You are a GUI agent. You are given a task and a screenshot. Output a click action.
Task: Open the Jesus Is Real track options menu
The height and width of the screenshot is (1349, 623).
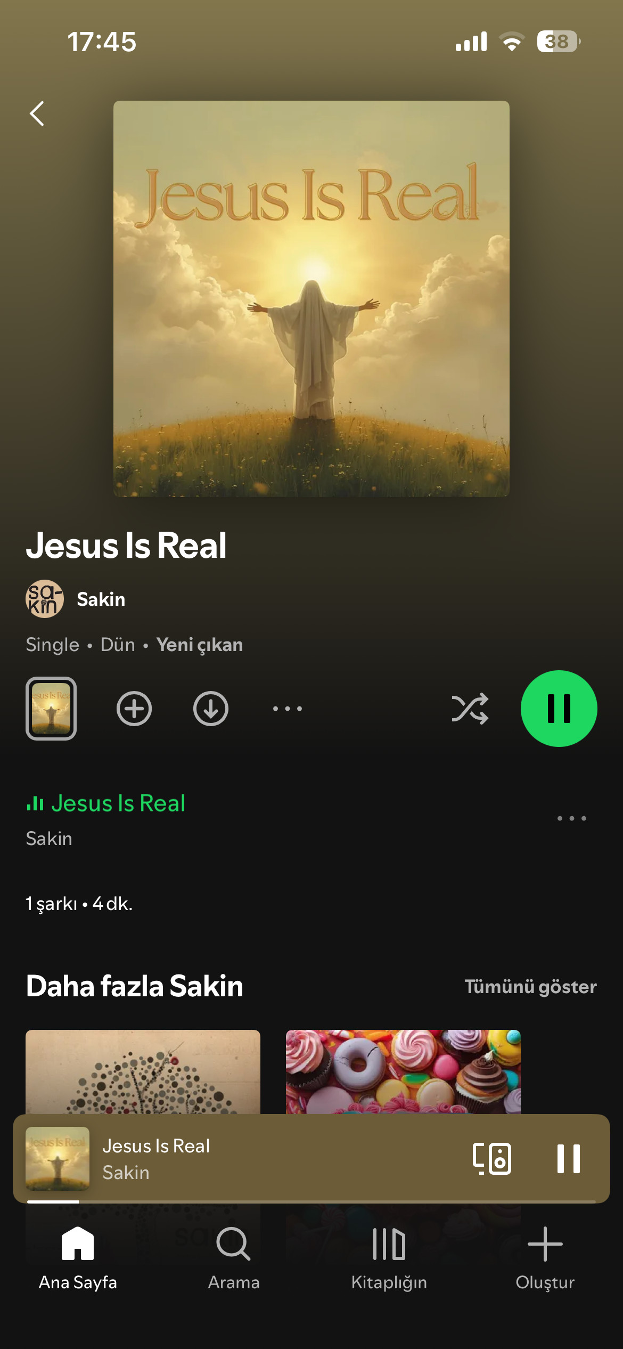point(572,818)
